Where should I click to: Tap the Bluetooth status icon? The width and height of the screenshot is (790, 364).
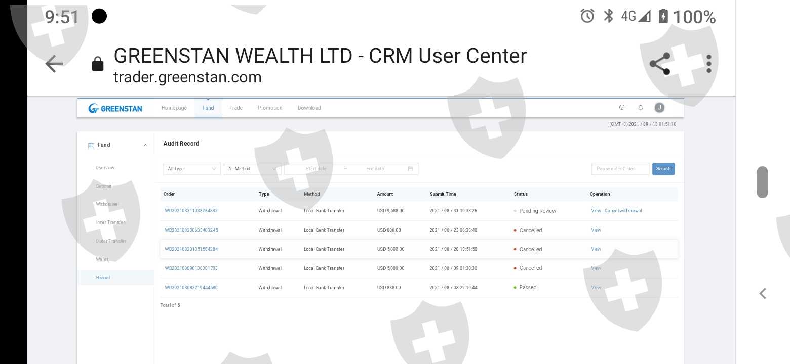608,16
